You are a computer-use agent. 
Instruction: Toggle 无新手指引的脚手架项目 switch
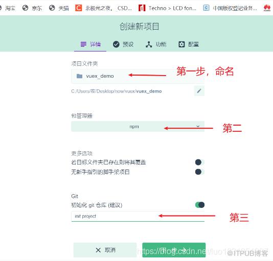[200, 172]
